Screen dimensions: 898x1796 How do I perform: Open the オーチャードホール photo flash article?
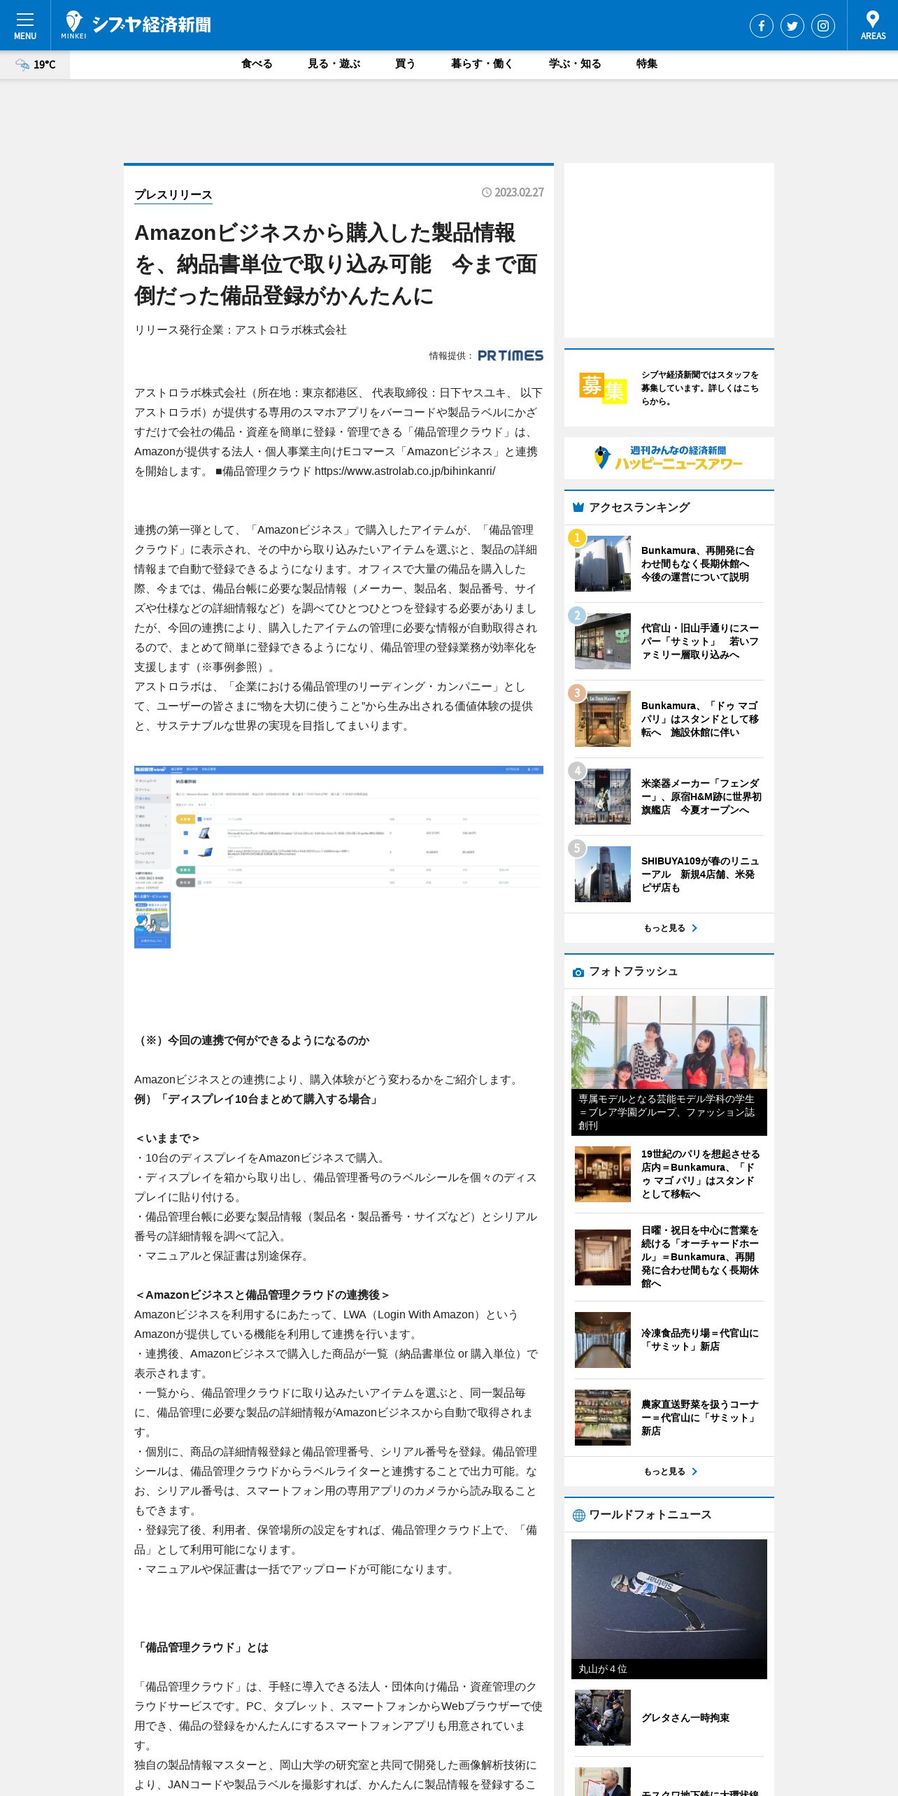point(700,1257)
